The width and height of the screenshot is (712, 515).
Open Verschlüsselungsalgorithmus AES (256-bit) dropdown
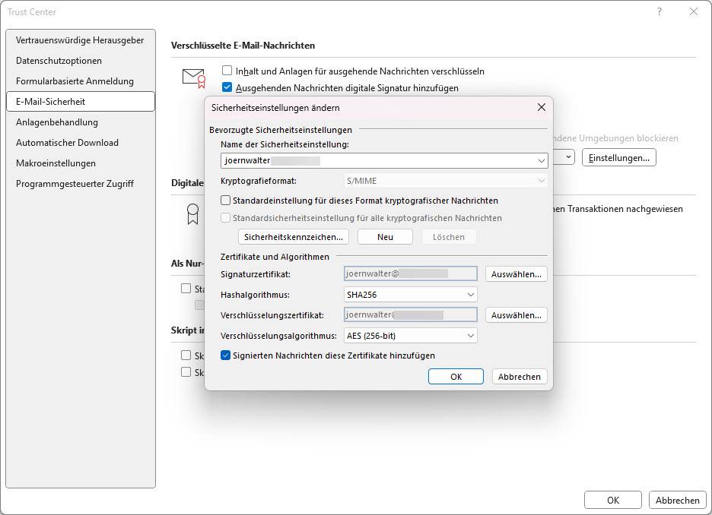[470, 336]
